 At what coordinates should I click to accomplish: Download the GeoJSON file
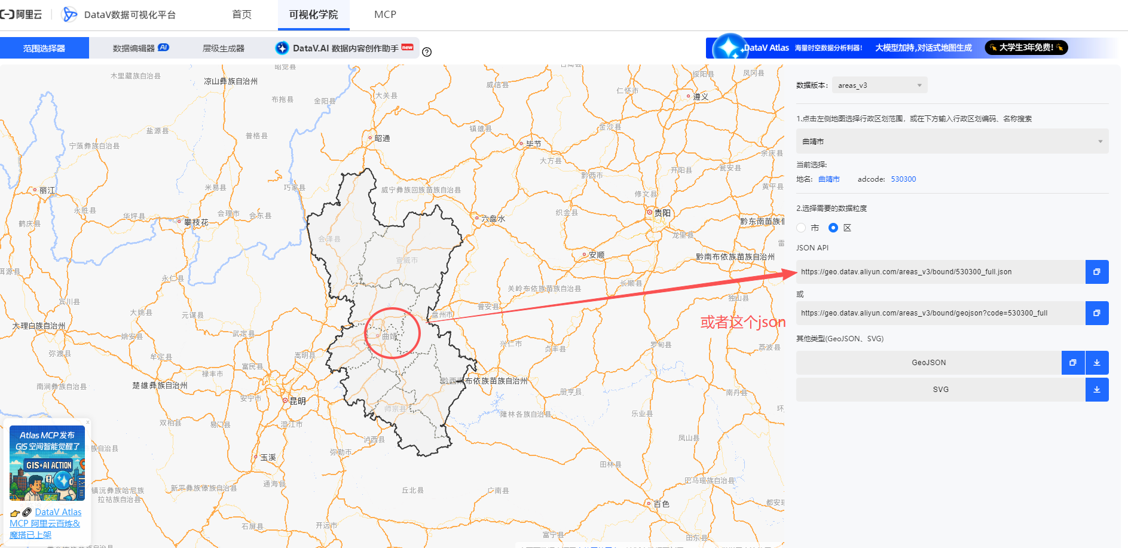point(1097,363)
